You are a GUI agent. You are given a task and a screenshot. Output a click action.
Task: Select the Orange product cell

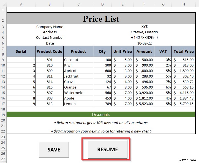coord(78,87)
